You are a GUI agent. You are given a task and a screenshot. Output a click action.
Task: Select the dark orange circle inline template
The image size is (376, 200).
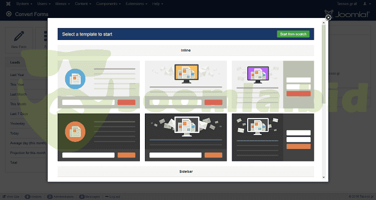coord(99,137)
